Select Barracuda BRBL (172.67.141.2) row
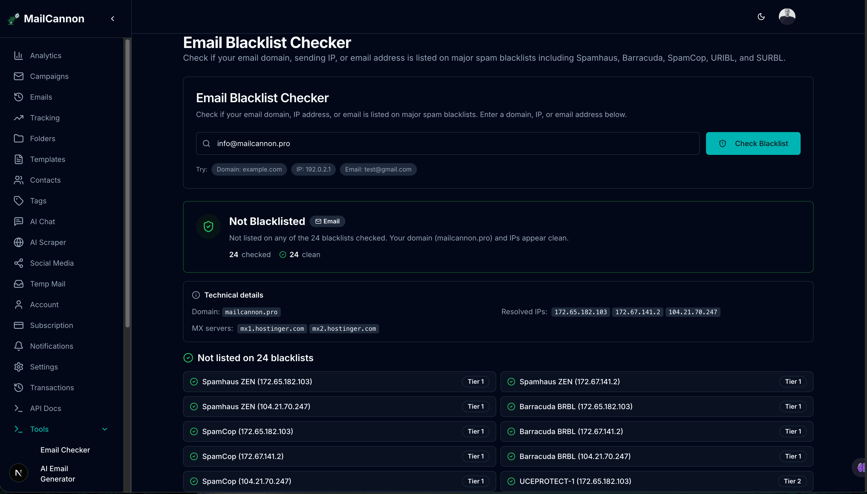This screenshot has width=867, height=494. point(656,431)
